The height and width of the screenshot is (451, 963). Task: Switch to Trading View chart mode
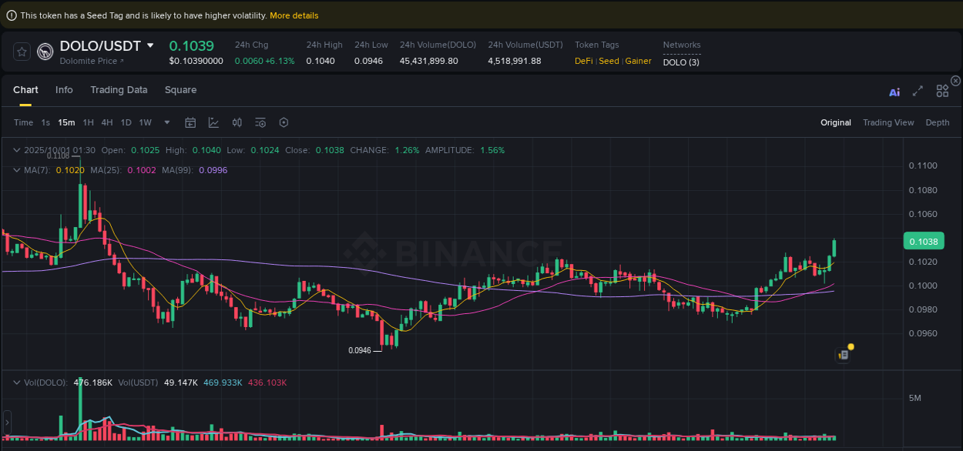coord(888,122)
